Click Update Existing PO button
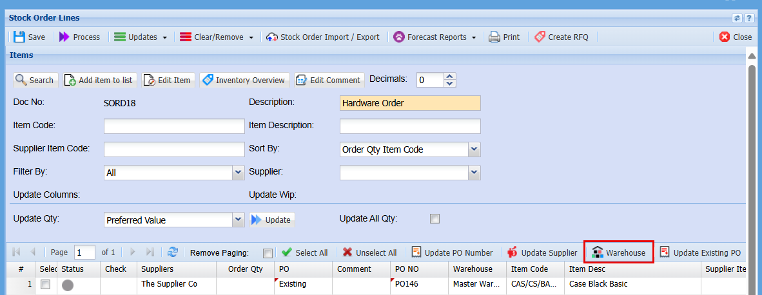Image resolution: width=762 pixels, height=295 pixels. pos(700,252)
